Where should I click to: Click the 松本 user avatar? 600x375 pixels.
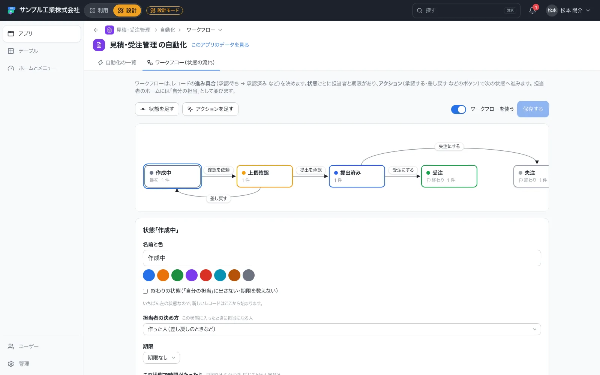[x=552, y=10]
